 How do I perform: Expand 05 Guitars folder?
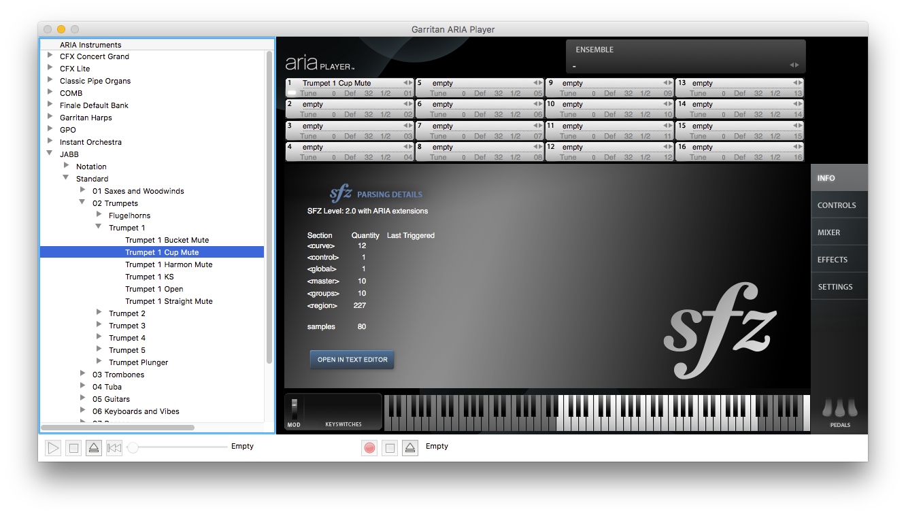[83, 398]
